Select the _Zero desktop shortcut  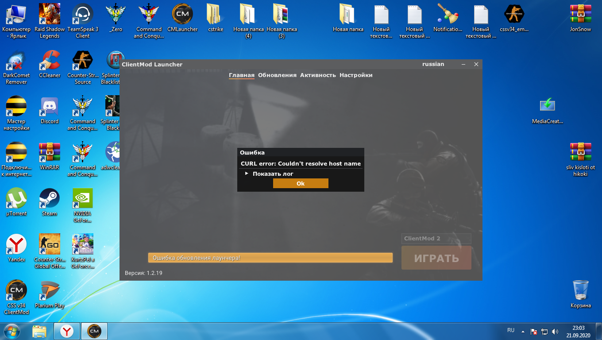(x=116, y=19)
